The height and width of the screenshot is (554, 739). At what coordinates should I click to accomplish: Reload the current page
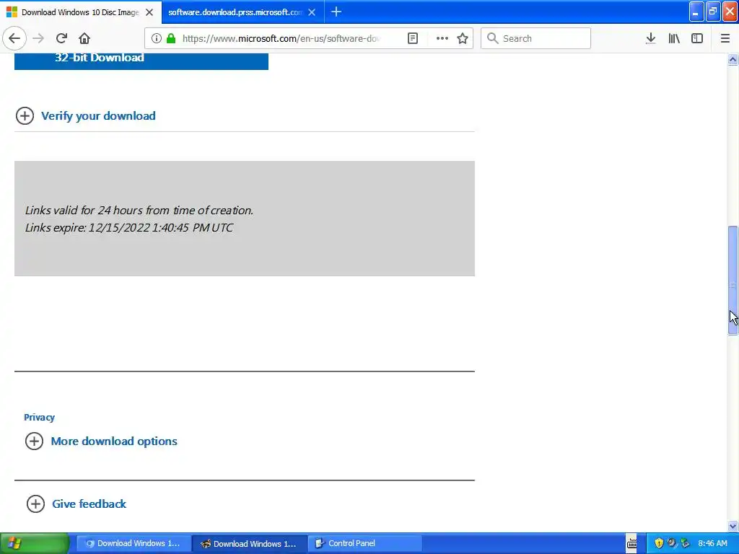coord(61,38)
